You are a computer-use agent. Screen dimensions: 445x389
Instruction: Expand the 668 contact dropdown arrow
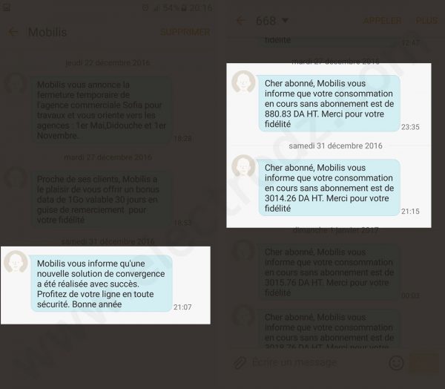tap(286, 21)
